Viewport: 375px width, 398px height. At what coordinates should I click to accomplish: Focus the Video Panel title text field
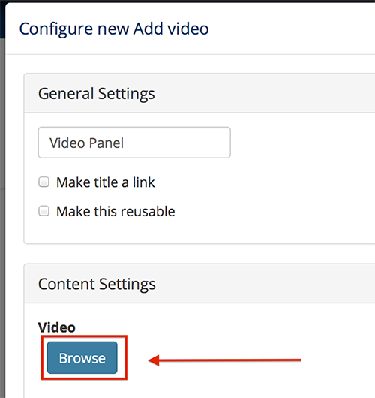tap(134, 143)
